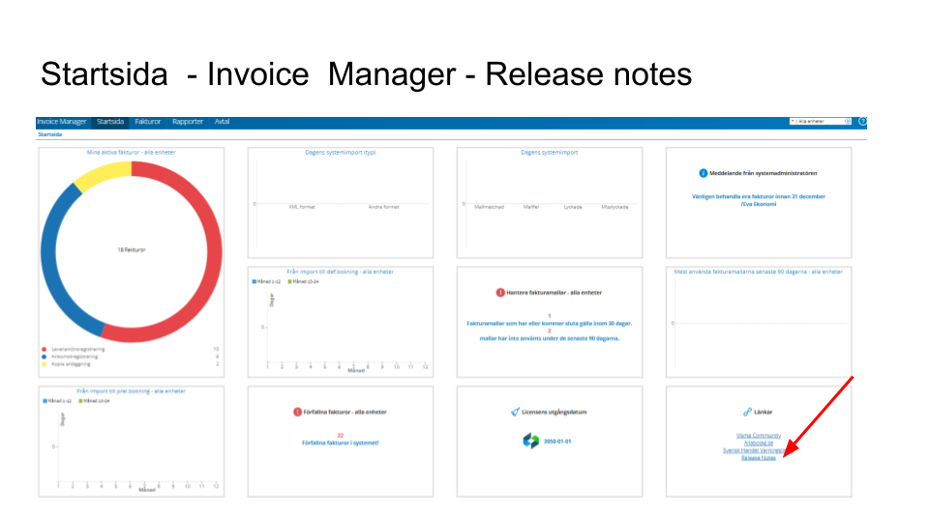929x522 pixels.
Task: Toggle the Månad 1-12 legend in Från import till prel.bokning
Action: click(57, 401)
